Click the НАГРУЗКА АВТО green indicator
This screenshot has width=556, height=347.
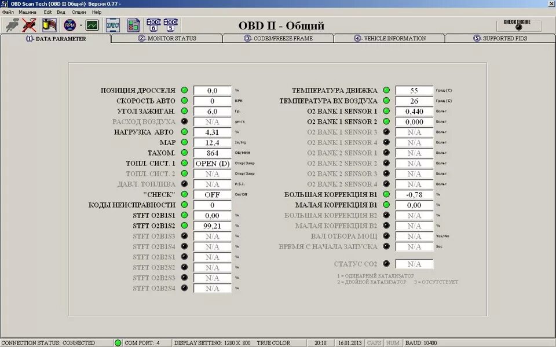coord(184,132)
